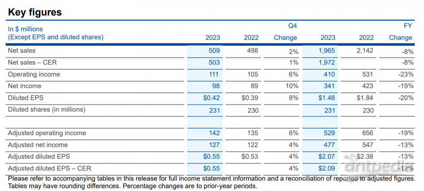The width and height of the screenshot is (424, 191).
Task: Select the Diluted EPS value $1.48
Action: [326, 98]
